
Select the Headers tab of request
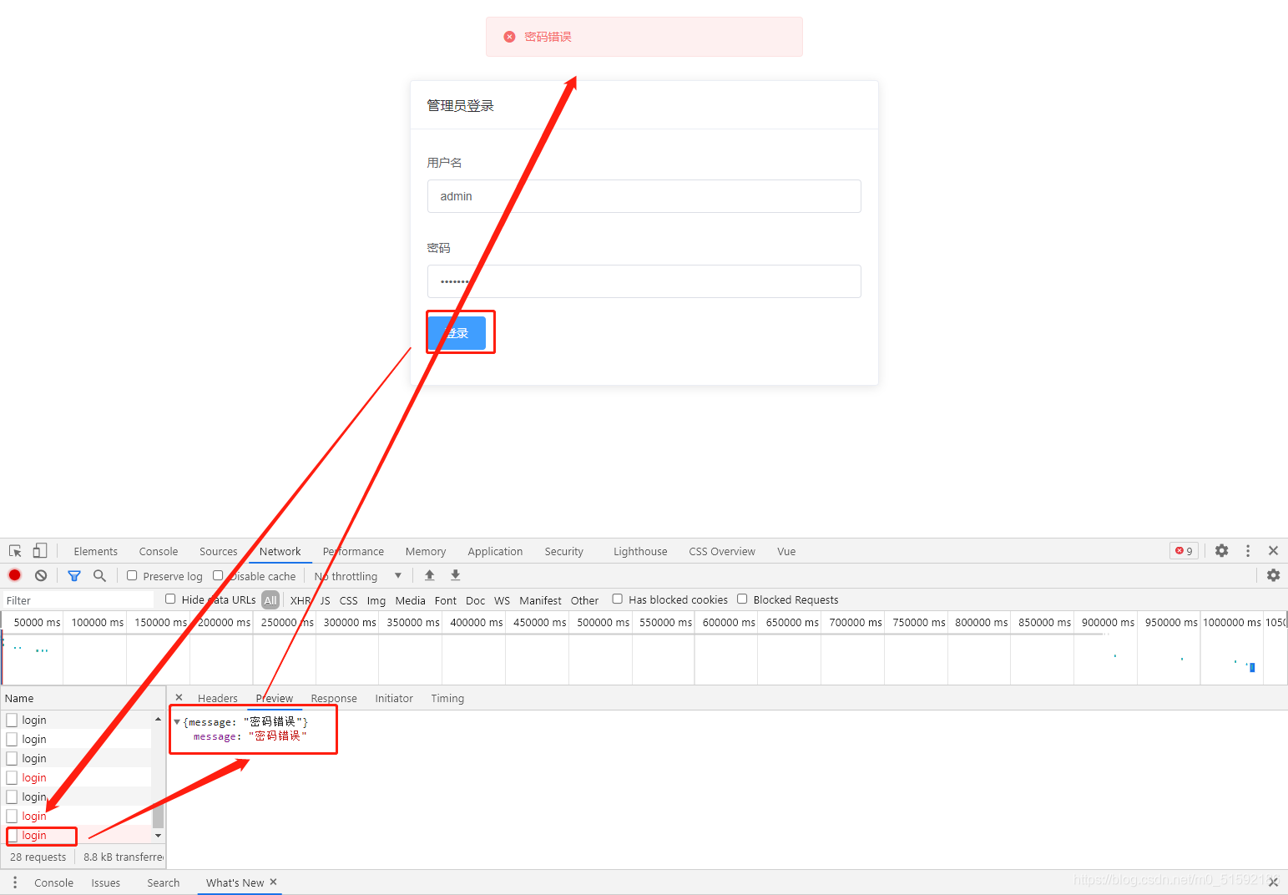pyautogui.click(x=218, y=698)
